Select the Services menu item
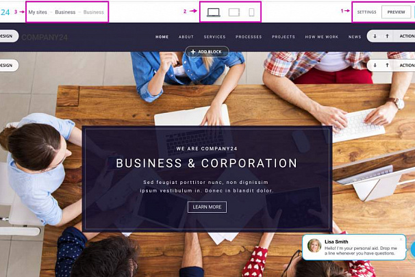 pos(214,37)
